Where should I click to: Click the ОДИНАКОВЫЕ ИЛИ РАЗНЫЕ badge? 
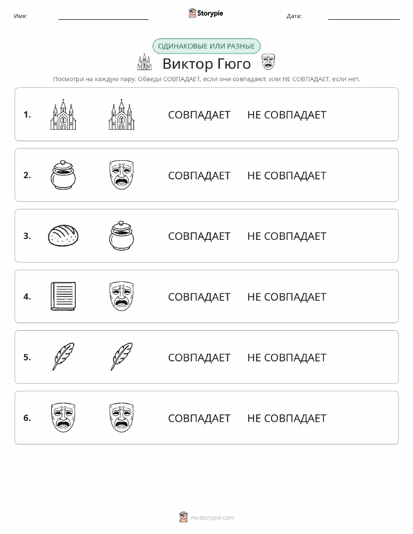[206, 46]
